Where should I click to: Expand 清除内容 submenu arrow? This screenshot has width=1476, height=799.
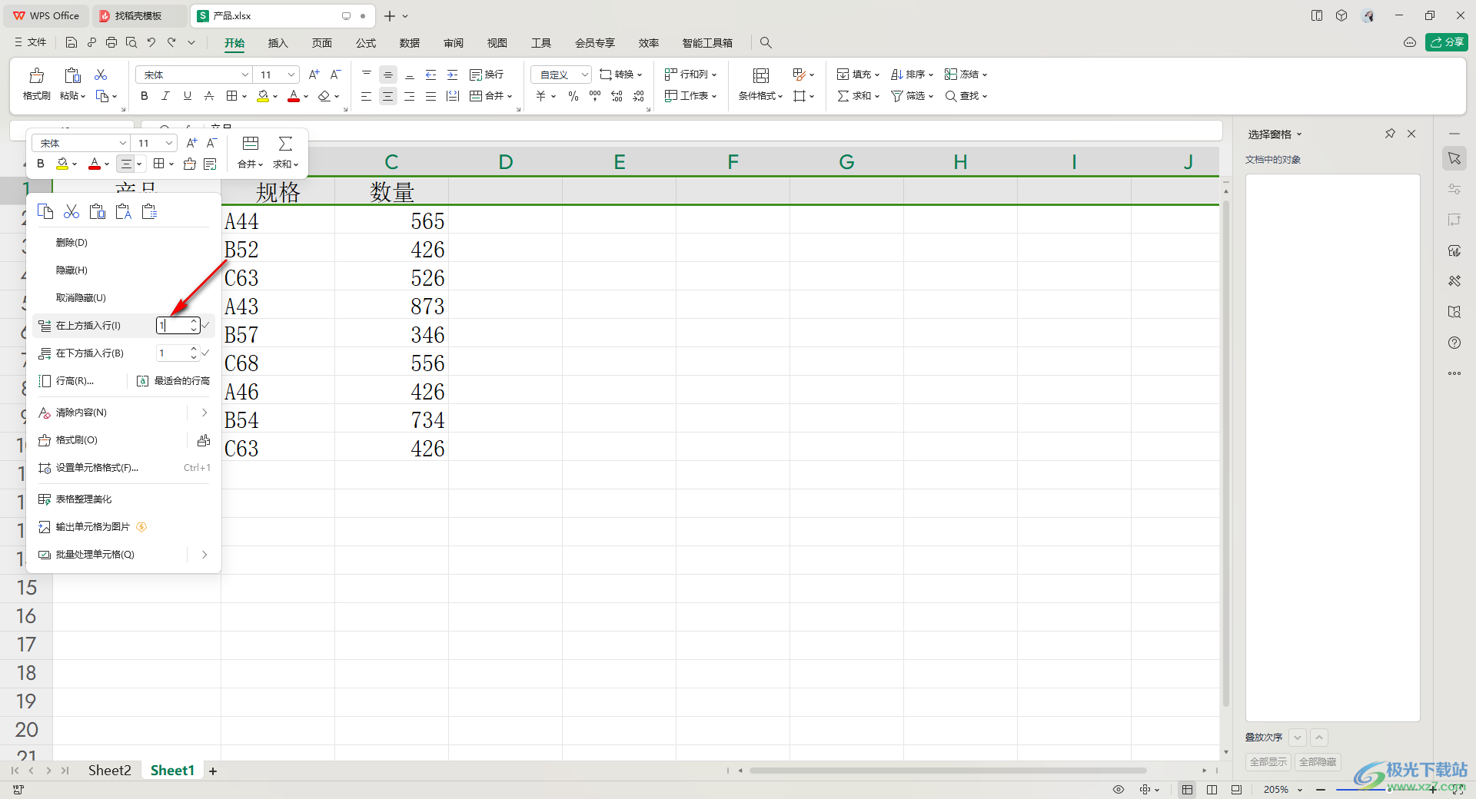click(204, 413)
